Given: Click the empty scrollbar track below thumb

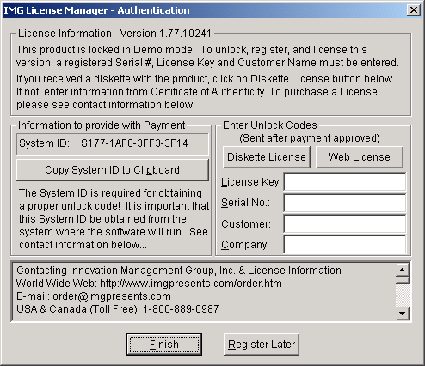Looking at the screenshot, I should [403, 296].
